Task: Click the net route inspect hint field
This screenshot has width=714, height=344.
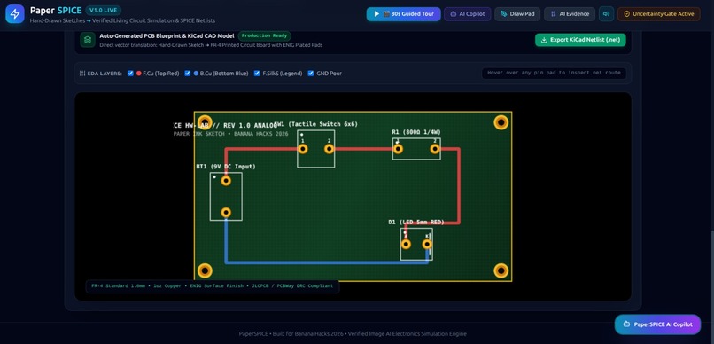Action: coord(554,73)
